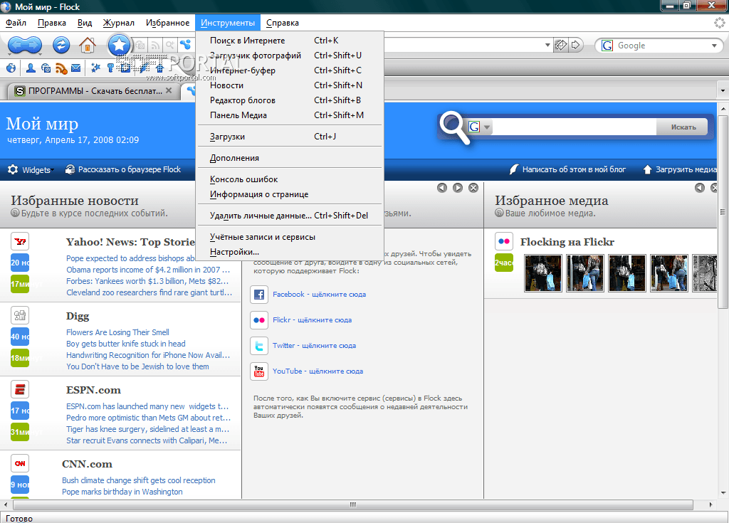Click the Go arrow beside address bar
Viewport: 729px width, 523px height.
[x=576, y=45]
